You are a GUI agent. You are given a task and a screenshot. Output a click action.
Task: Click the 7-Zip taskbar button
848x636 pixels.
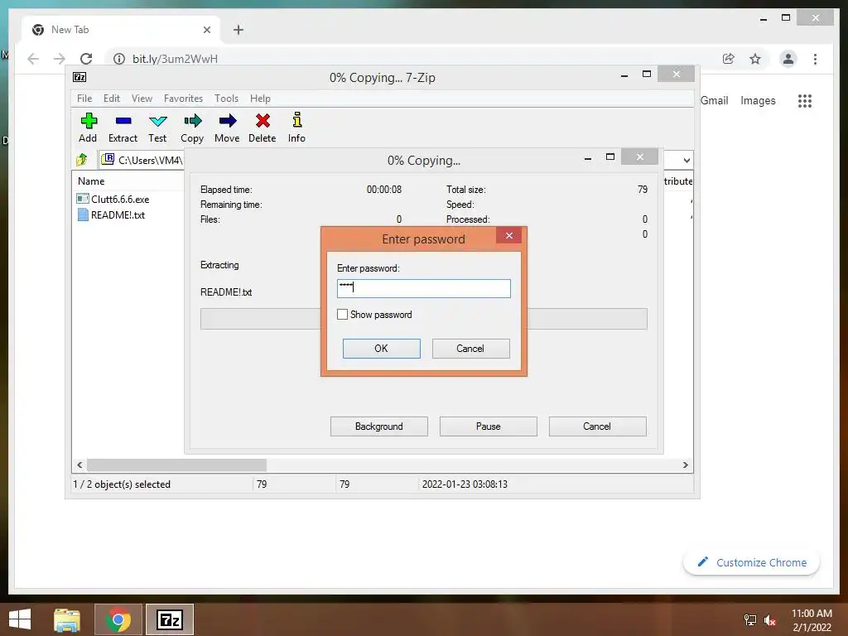click(170, 619)
